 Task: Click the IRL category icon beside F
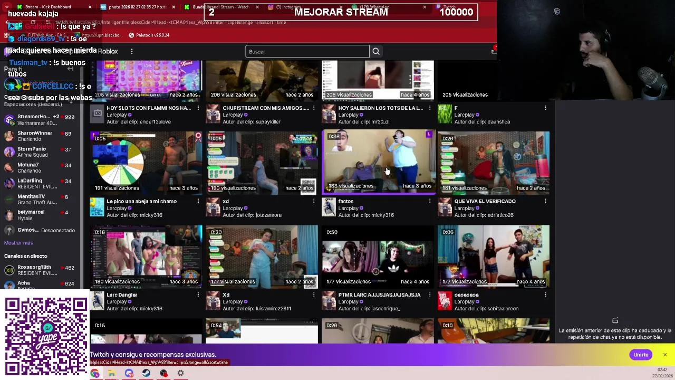pos(445,113)
